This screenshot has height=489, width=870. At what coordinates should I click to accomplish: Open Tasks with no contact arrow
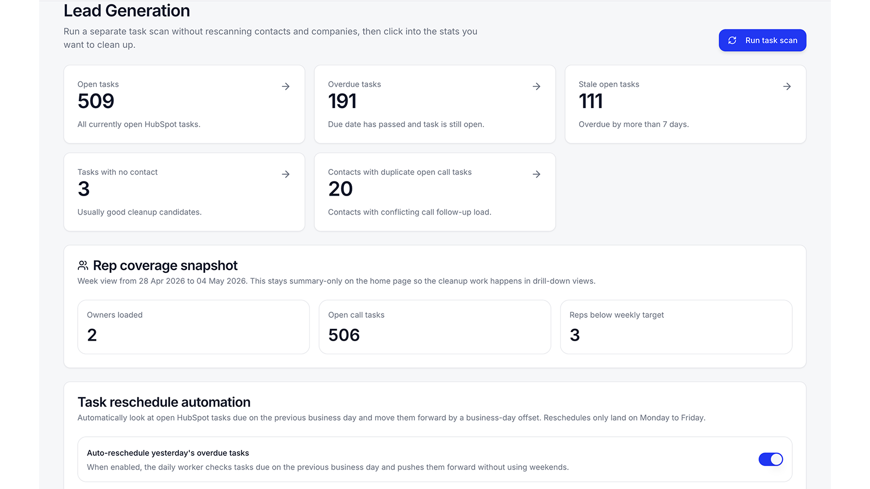(285, 174)
